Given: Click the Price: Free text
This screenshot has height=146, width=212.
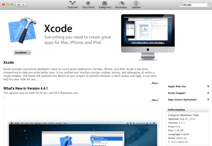Looking at the screenshot, I should pos(174,127).
